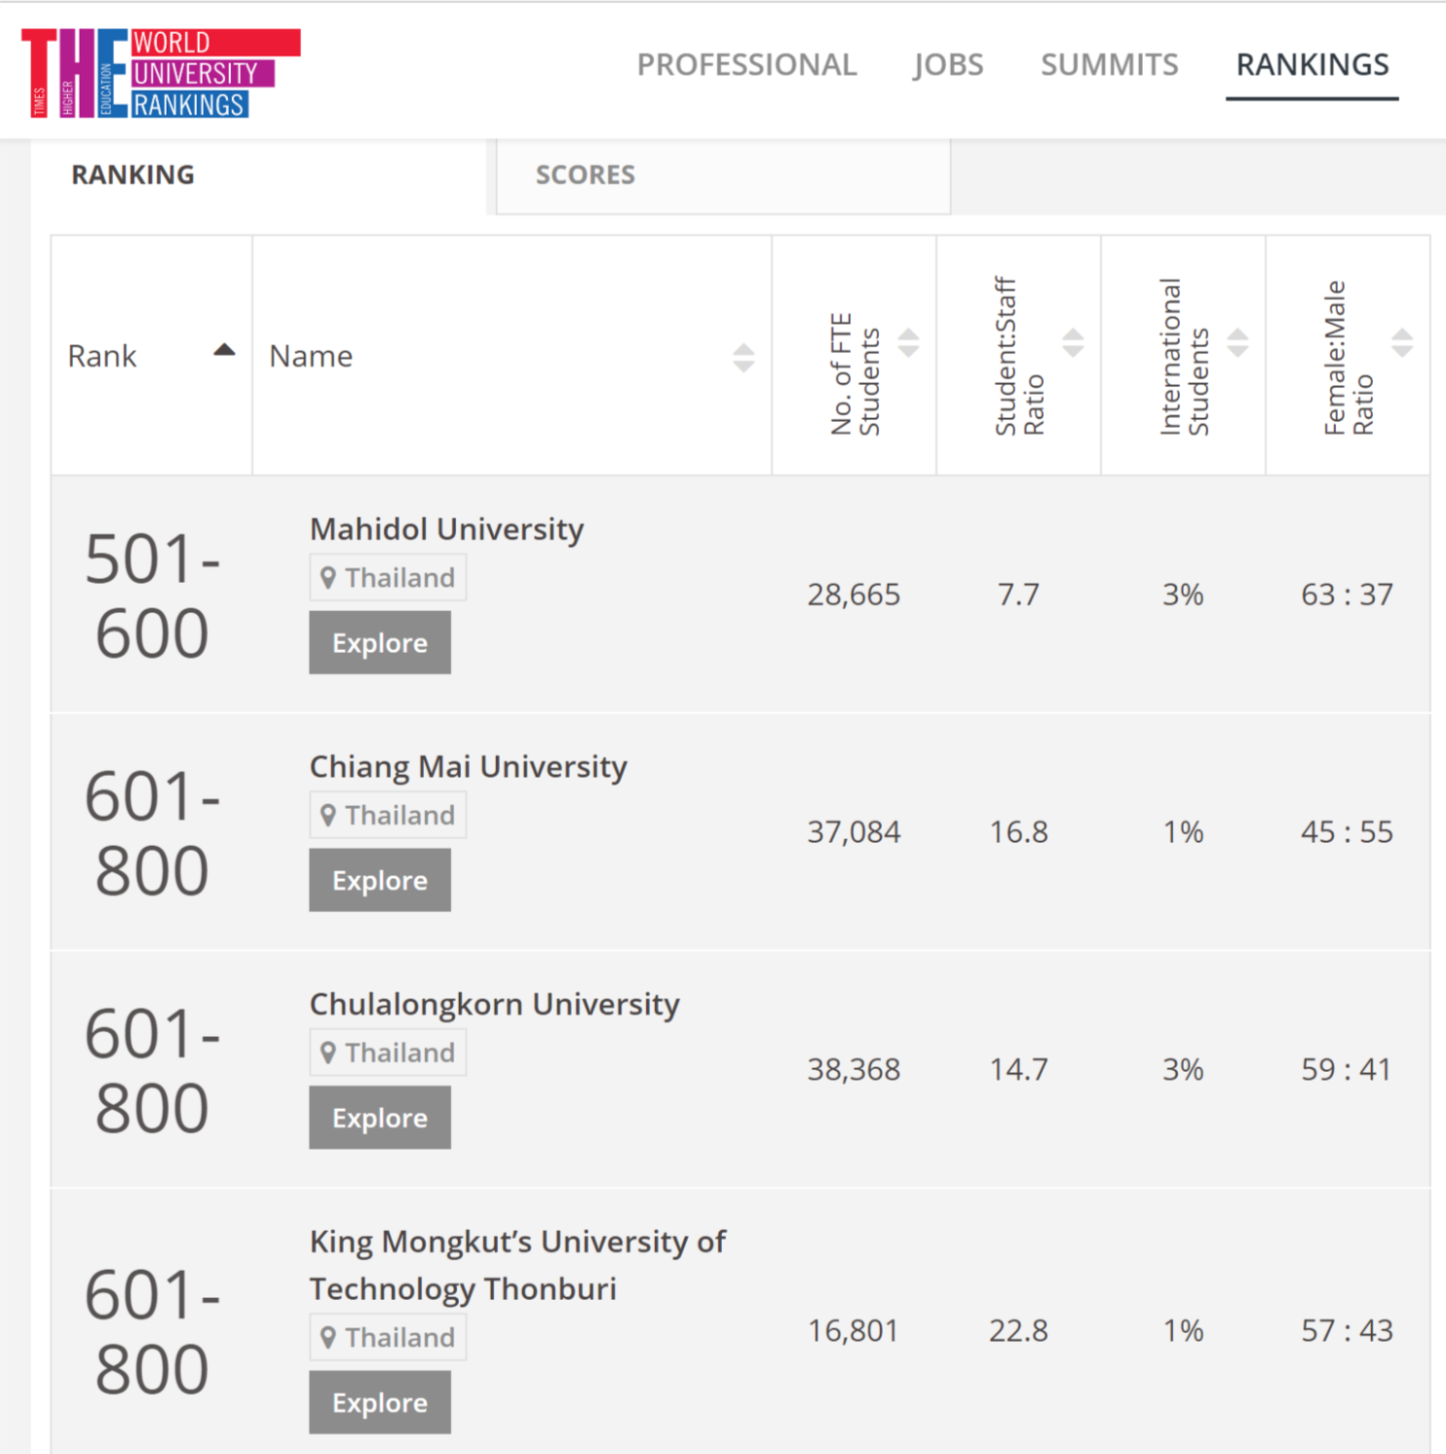Image resolution: width=1446 pixels, height=1454 pixels.
Task: Click Explore under King Mongkut's University
Action: 380,1402
